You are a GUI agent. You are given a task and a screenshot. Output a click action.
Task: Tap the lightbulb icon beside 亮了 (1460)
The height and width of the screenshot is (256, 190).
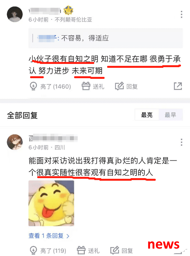click(33, 86)
